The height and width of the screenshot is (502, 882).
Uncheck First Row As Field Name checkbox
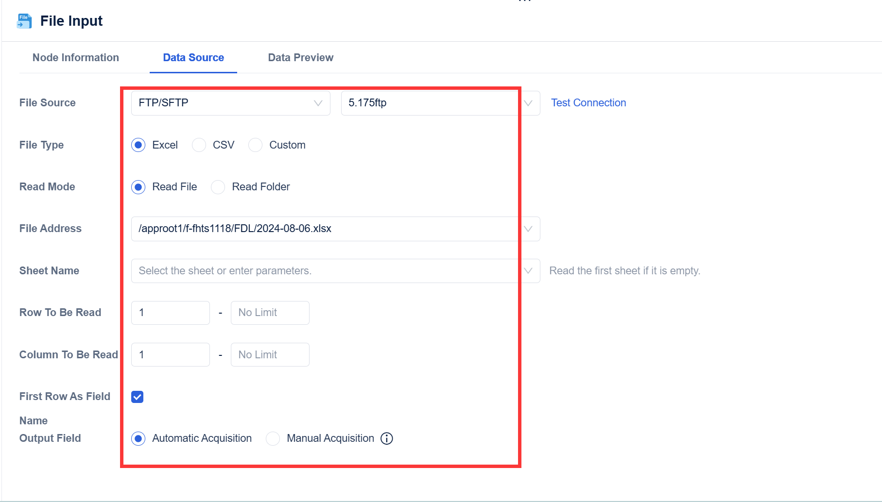pos(138,397)
